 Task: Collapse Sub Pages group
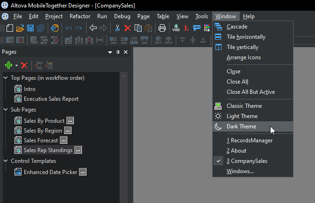click(x=6, y=110)
